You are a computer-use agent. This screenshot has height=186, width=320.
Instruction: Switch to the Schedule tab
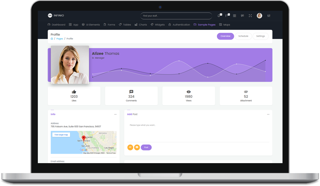(243, 36)
